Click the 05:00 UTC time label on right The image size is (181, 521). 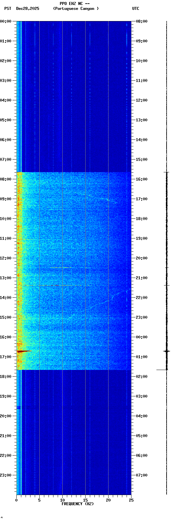click(x=142, y=436)
